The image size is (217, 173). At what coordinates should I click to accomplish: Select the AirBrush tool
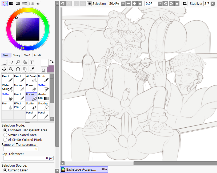coord(31,78)
